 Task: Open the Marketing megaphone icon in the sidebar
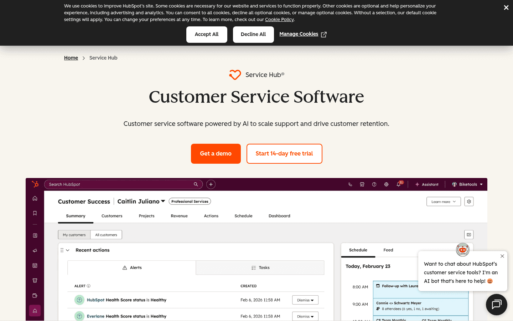[35, 250]
